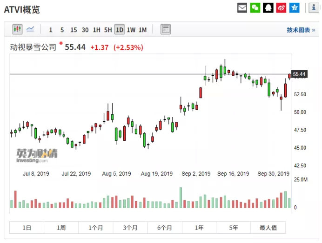Select the 1H interval
The width and height of the screenshot is (322, 243).
click(96, 30)
